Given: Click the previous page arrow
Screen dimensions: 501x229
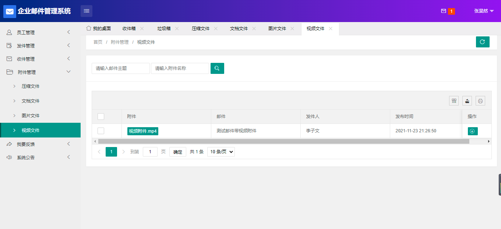Looking at the screenshot, I should pos(99,152).
